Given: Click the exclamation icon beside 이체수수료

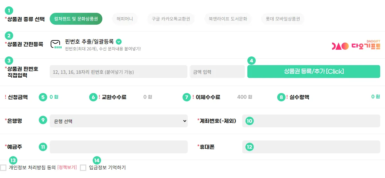Looking at the screenshot, I should [193, 97].
